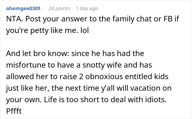
Task: Click the sentence Life is too short
Action: [x=72, y=99]
